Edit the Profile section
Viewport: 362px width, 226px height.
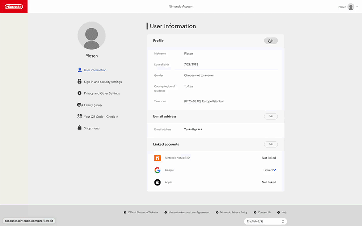271,40
